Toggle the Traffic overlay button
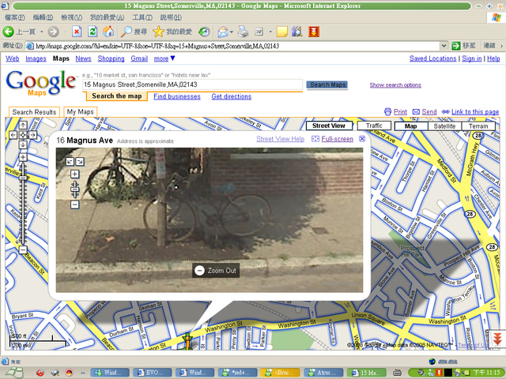506x379 pixels. tap(374, 126)
